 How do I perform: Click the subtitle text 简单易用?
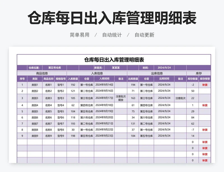coord(80,35)
